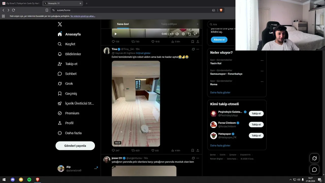Click the X logo in the sidebar
The height and width of the screenshot is (183, 325).
click(x=60, y=24)
